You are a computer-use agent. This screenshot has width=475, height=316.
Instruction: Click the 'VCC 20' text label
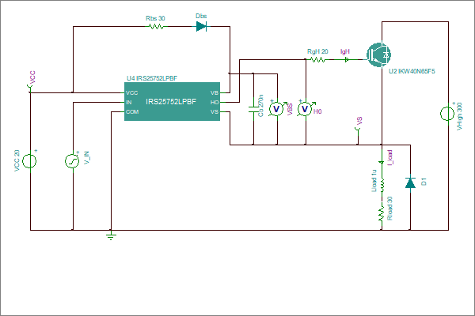[17, 161]
